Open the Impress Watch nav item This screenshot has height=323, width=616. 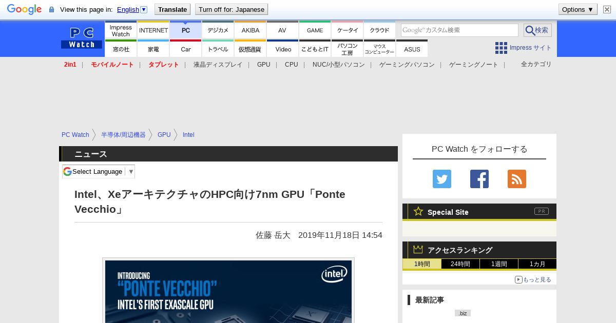(x=121, y=30)
